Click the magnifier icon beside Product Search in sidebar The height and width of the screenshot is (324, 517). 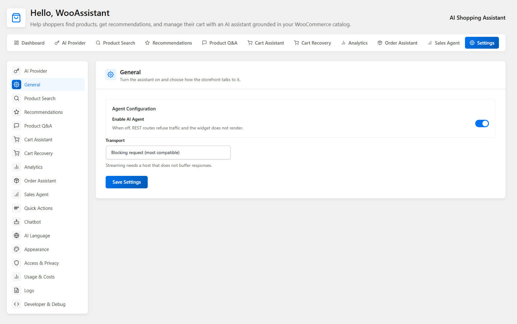click(x=17, y=98)
